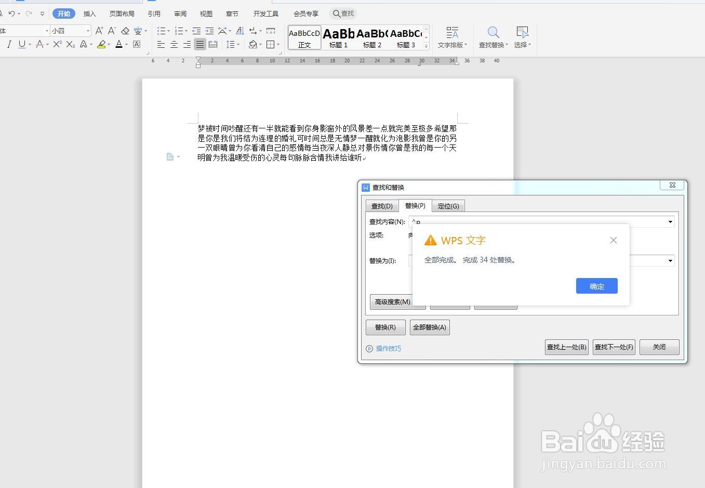
Task: Switch to the 定位(G) tab
Action: click(448, 206)
